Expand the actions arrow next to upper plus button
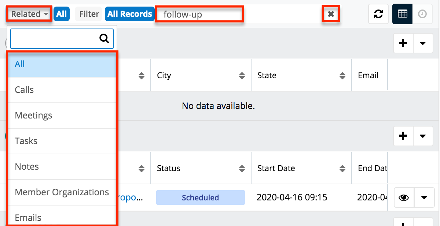Screen dimensions: 440x226 coord(423,43)
